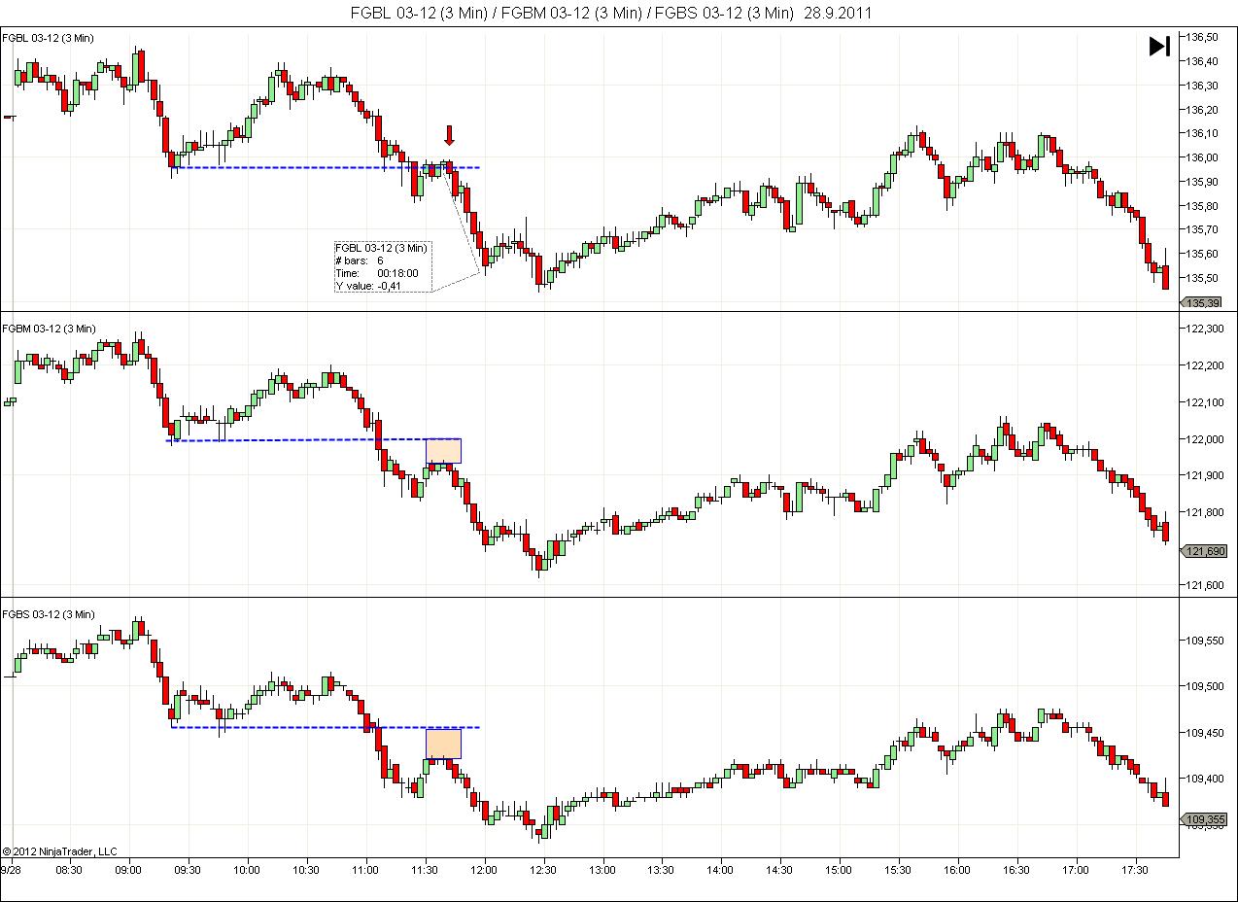Click the 09:00 time axis label
The width and height of the screenshot is (1238, 902).
pos(128,870)
